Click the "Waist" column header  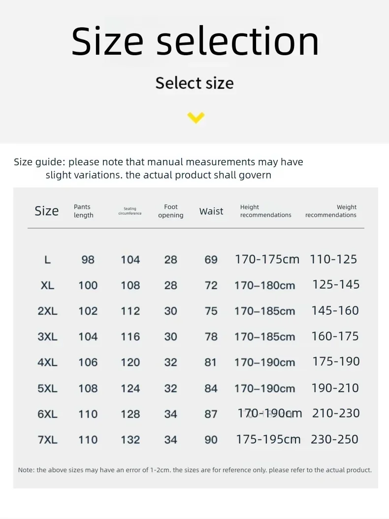(x=211, y=211)
